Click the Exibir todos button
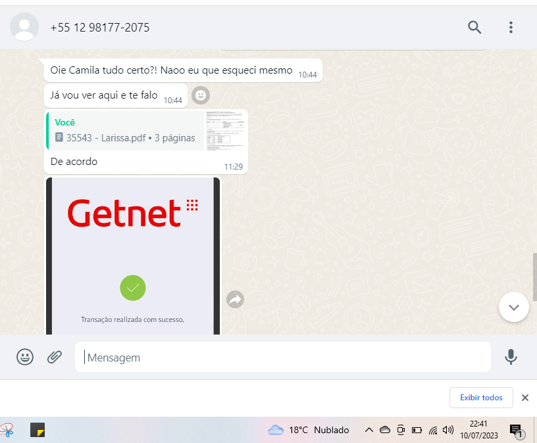The width and height of the screenshot is (537, 443). (481, 398)
